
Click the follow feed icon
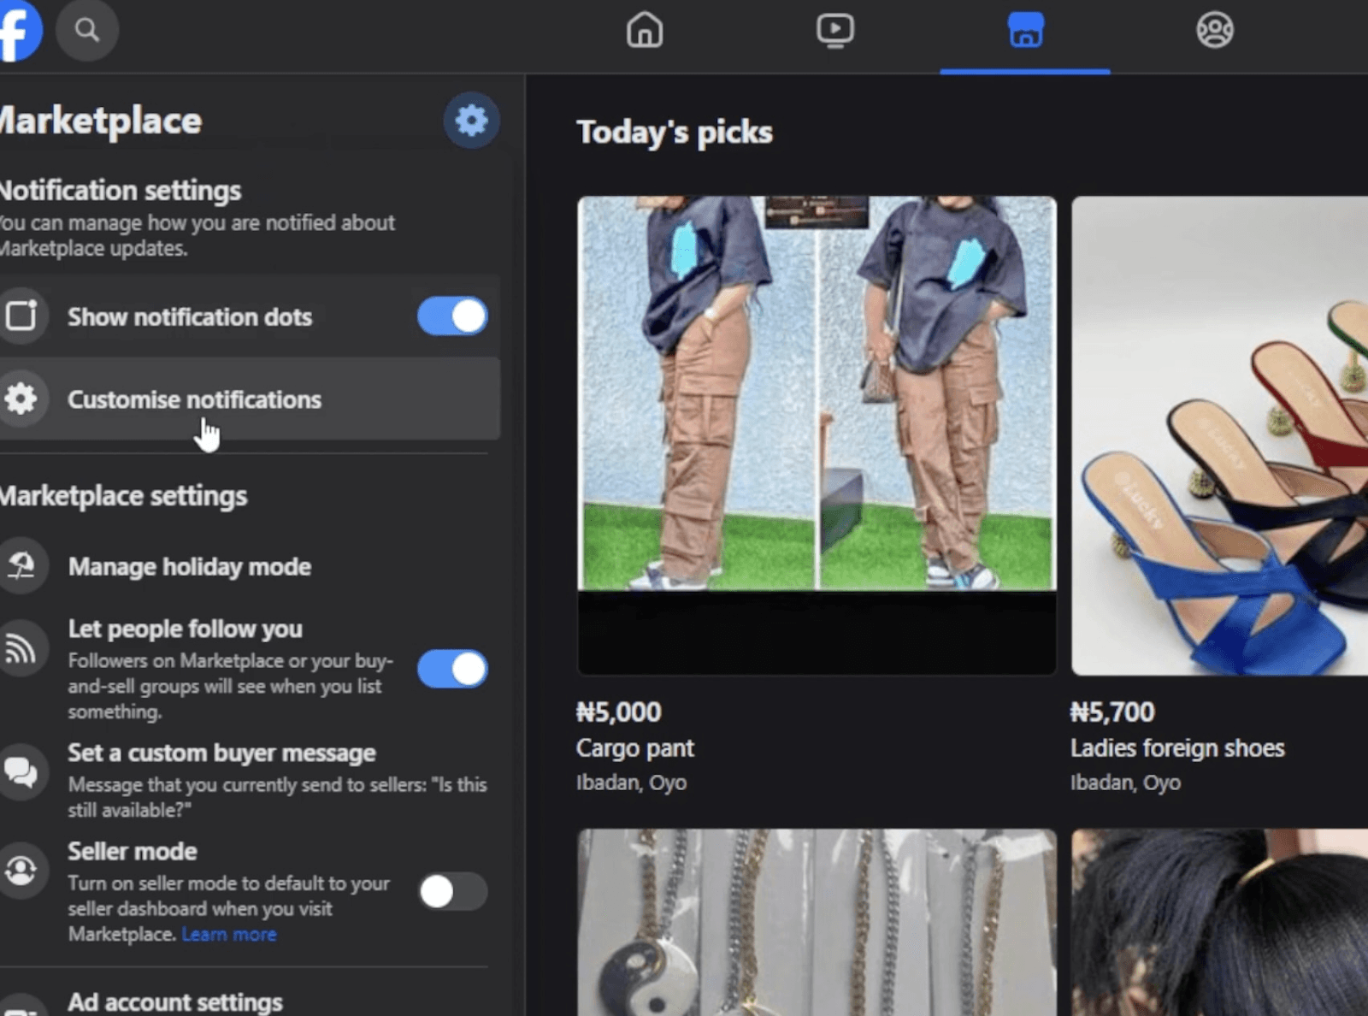click(x=21, y=650)
